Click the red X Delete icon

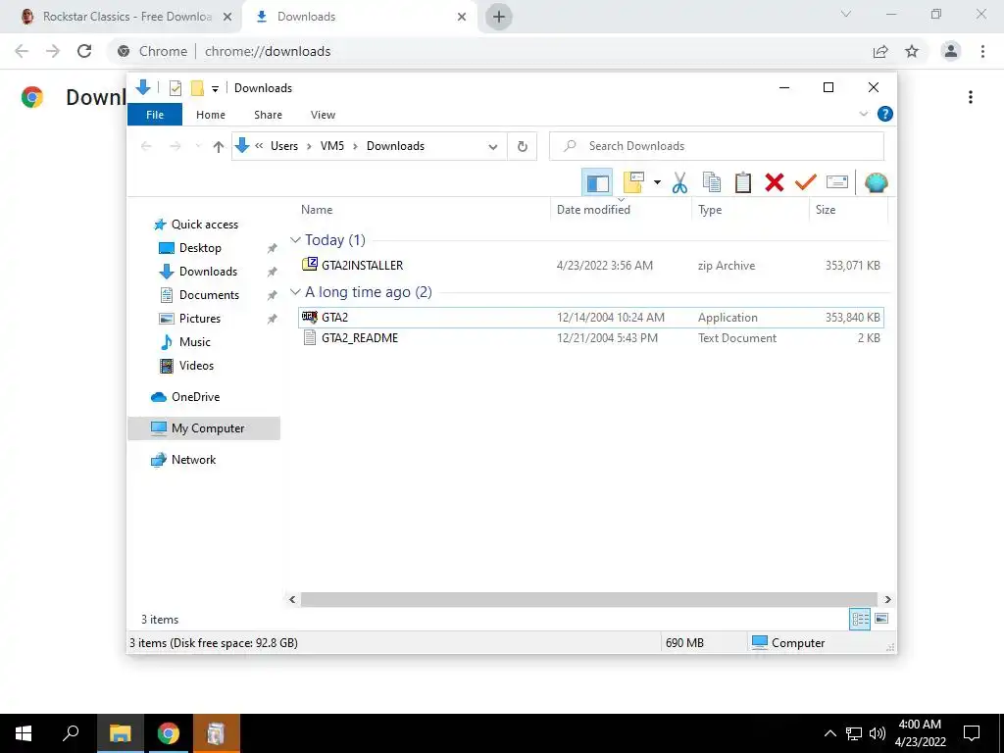point(775,182)
